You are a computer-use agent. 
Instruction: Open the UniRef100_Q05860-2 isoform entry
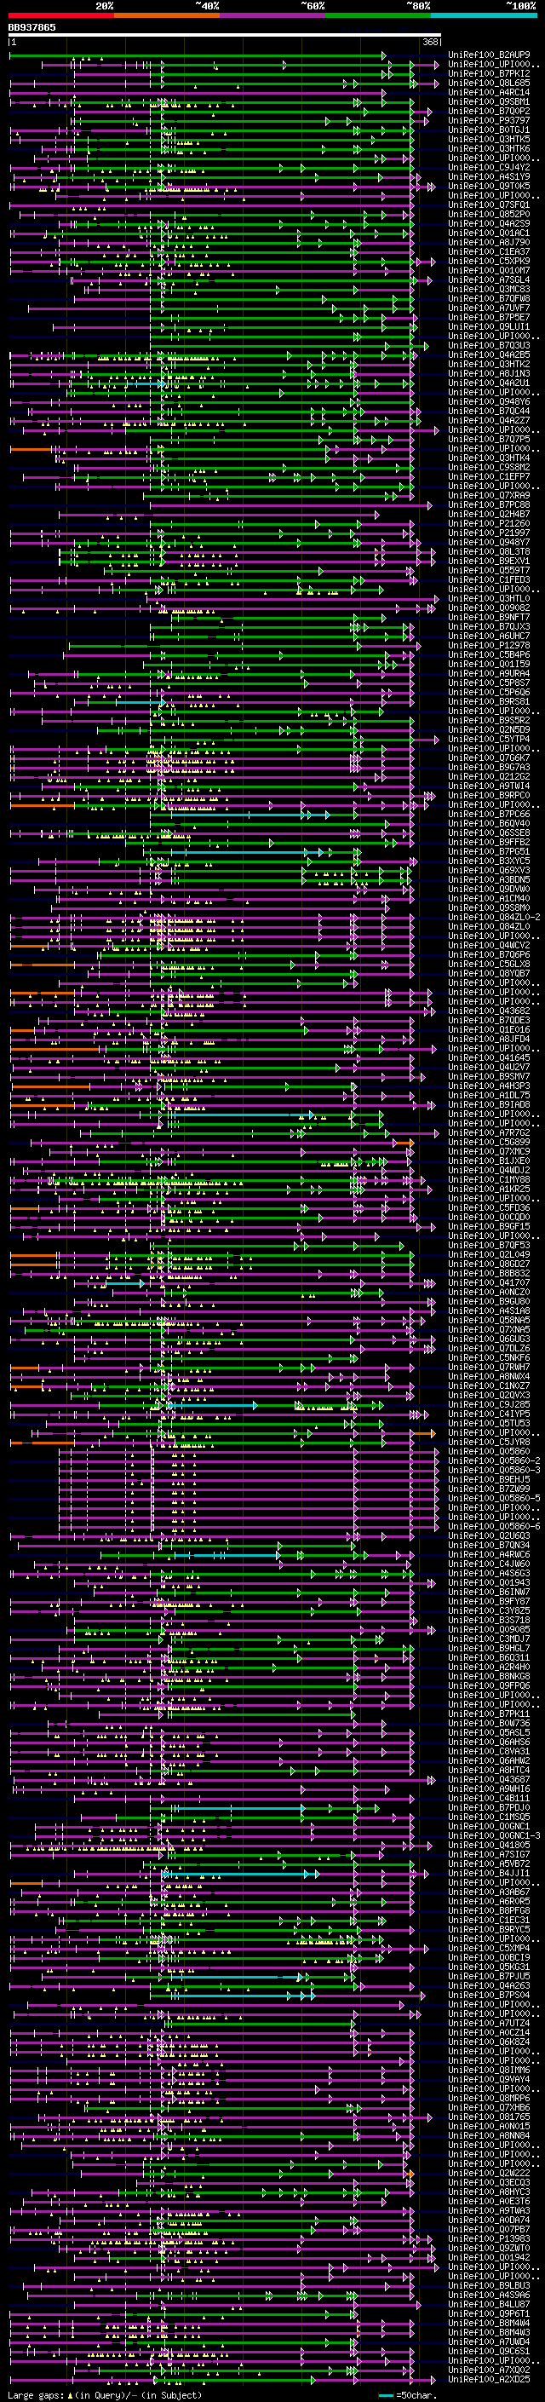(494, 1460)
